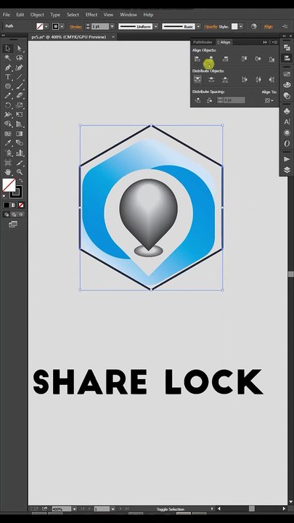Click Horizontal Align Left in Align panel
Viewport: 294px width, 523px height.
click(197, 59)
